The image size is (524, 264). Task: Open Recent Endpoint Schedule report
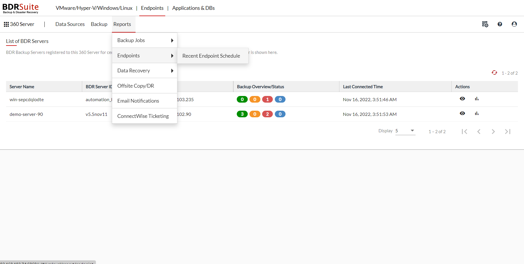click(213, 56)
